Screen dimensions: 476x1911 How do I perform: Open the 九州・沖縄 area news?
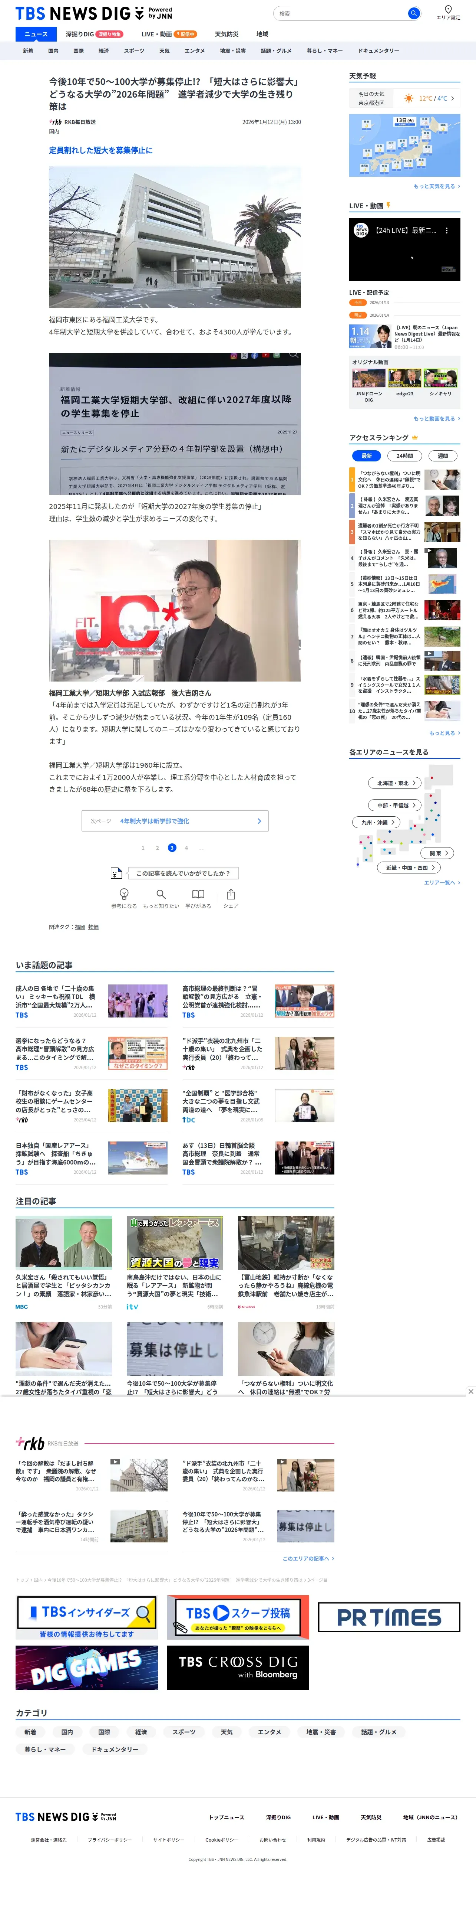click(x=376, y=822)
